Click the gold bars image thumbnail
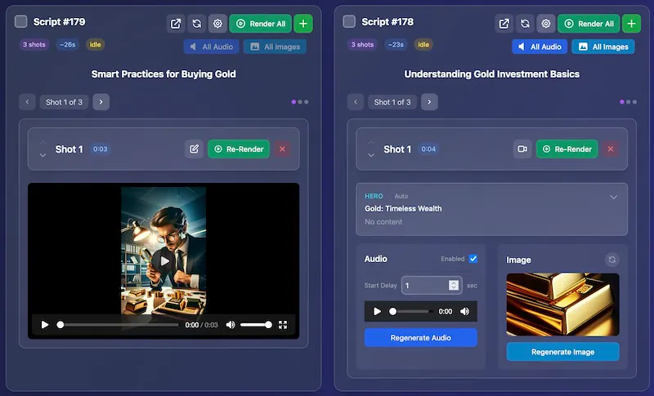Viewport: 654px width, 396px height. pos(562,305)
